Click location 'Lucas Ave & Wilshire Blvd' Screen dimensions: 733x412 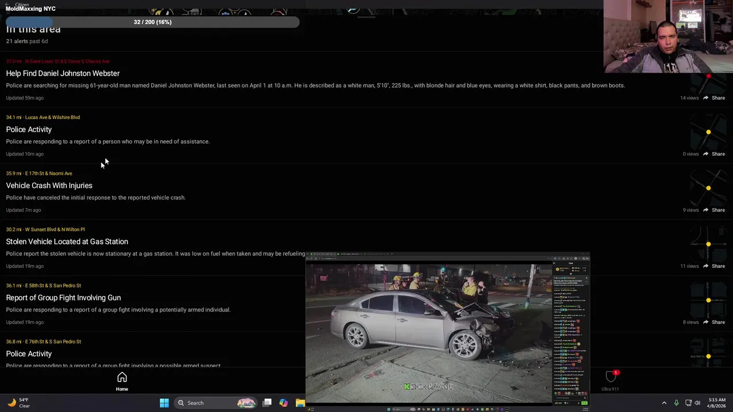pyautogui.click(x=52, y=117)
